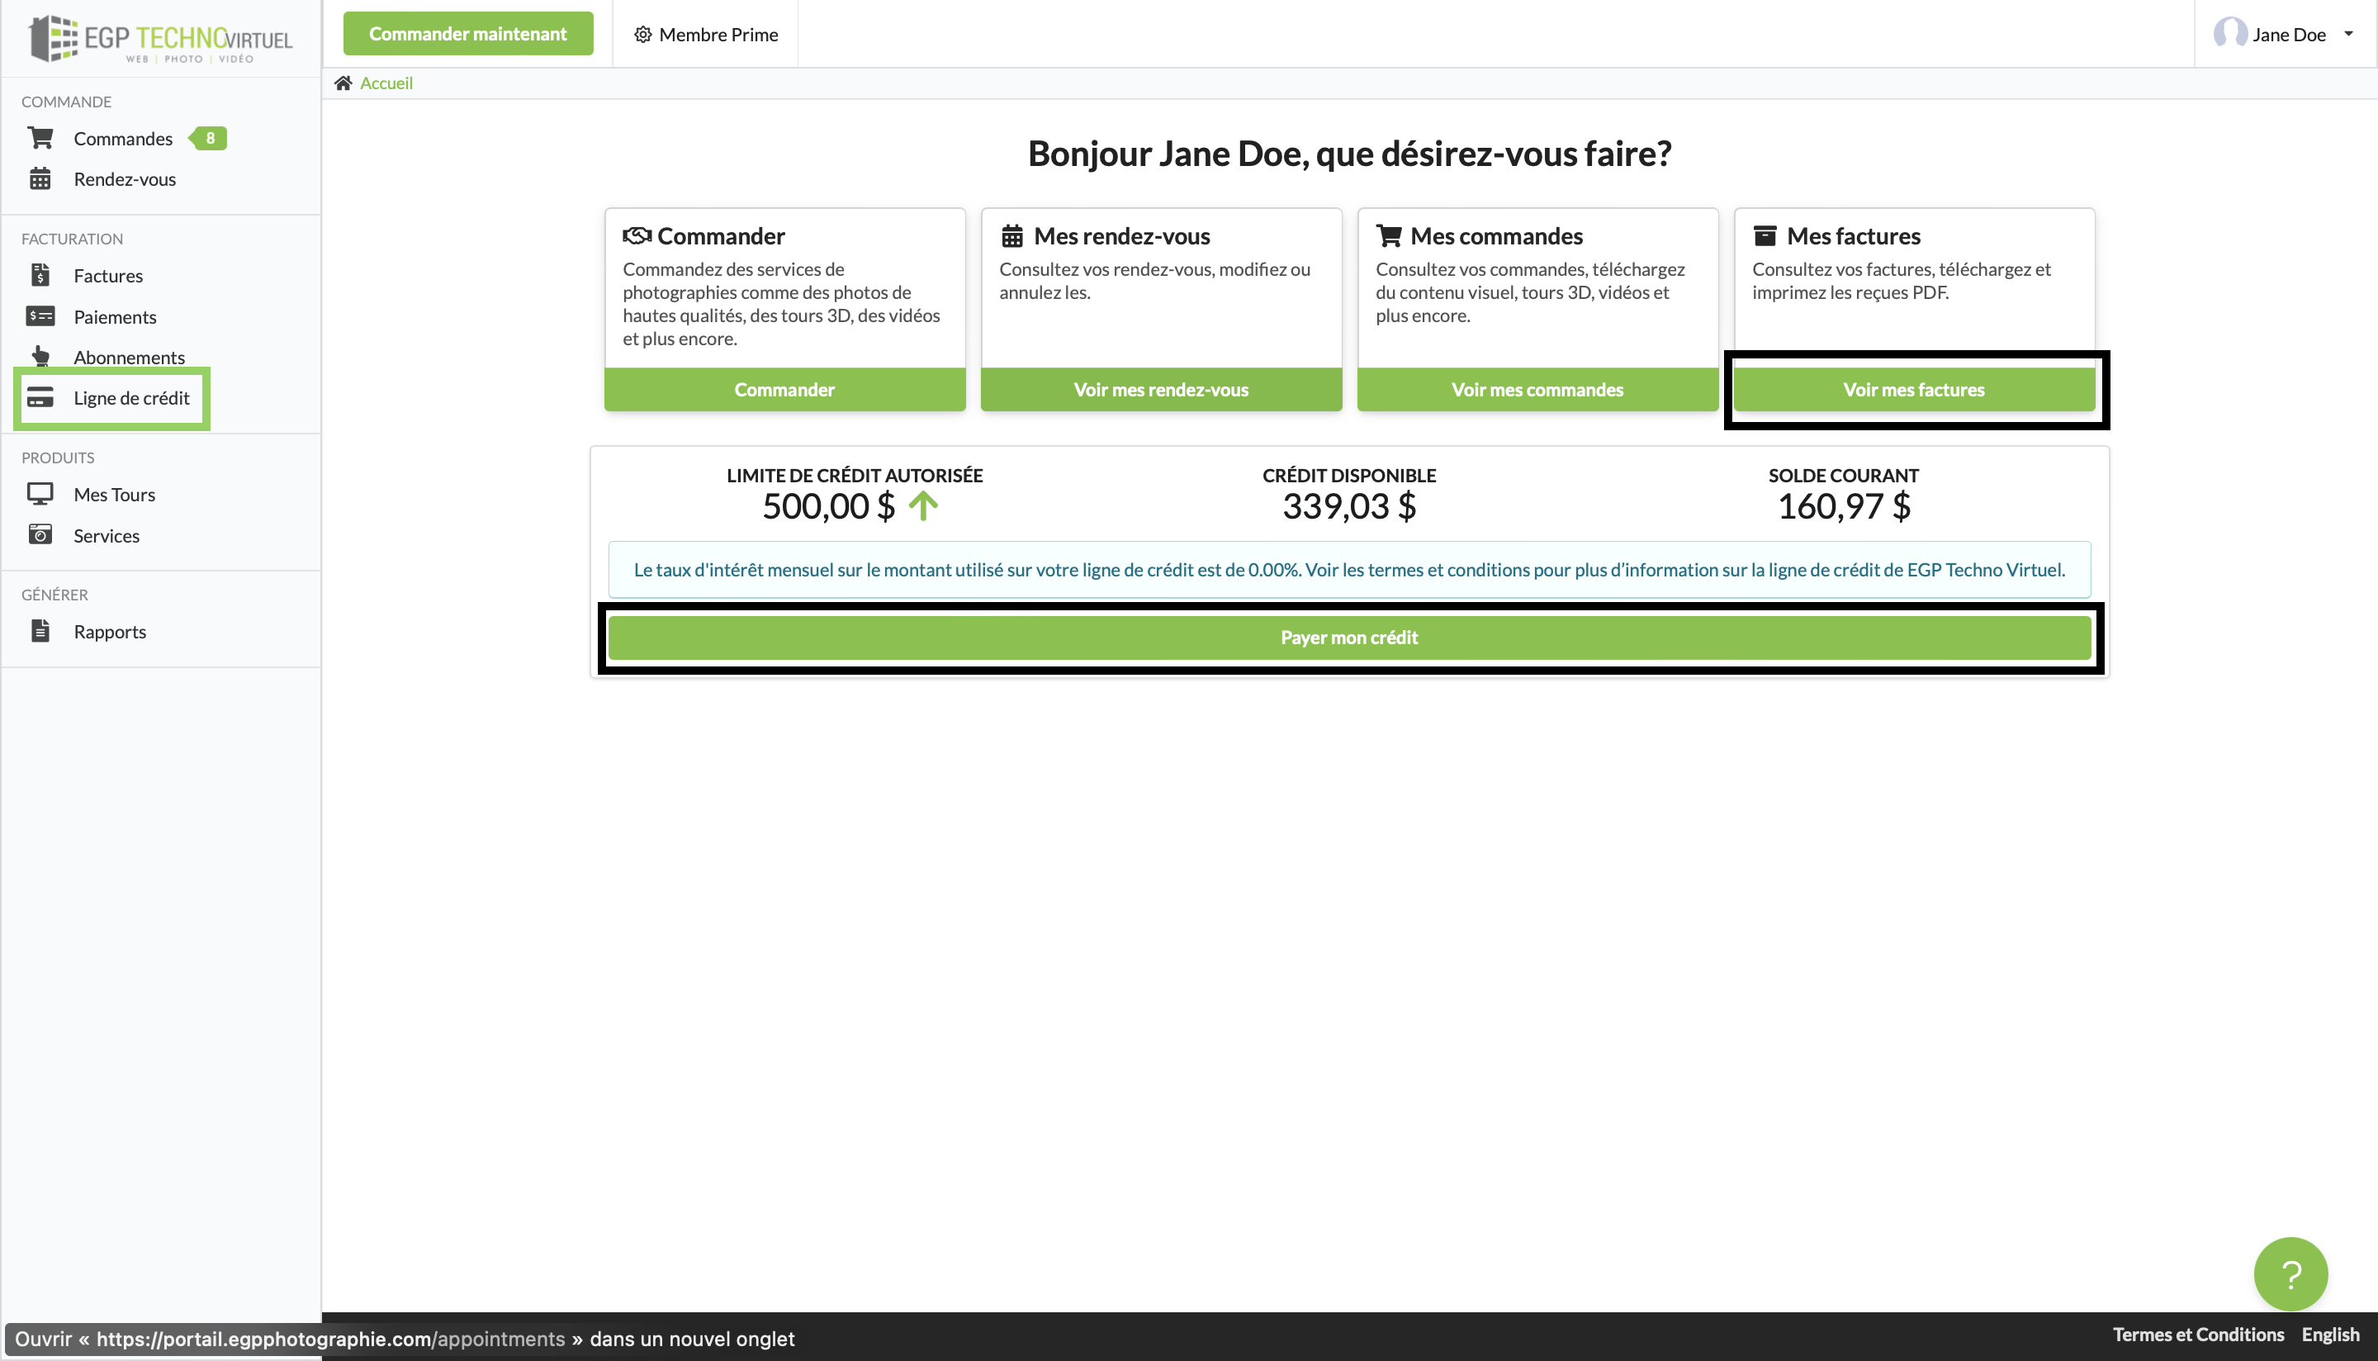Click the gear icon next to Membre Prime
This screenshot has height=1361, width=2378.
tap(643, 34)
